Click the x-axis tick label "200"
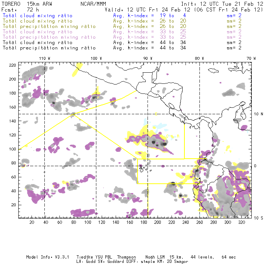 tap(158, 222)
